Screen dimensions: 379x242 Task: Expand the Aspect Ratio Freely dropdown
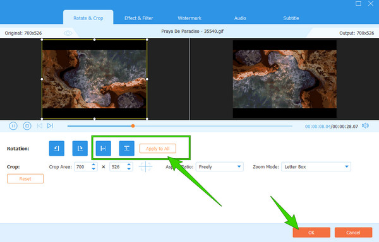(x=219, y=166)
